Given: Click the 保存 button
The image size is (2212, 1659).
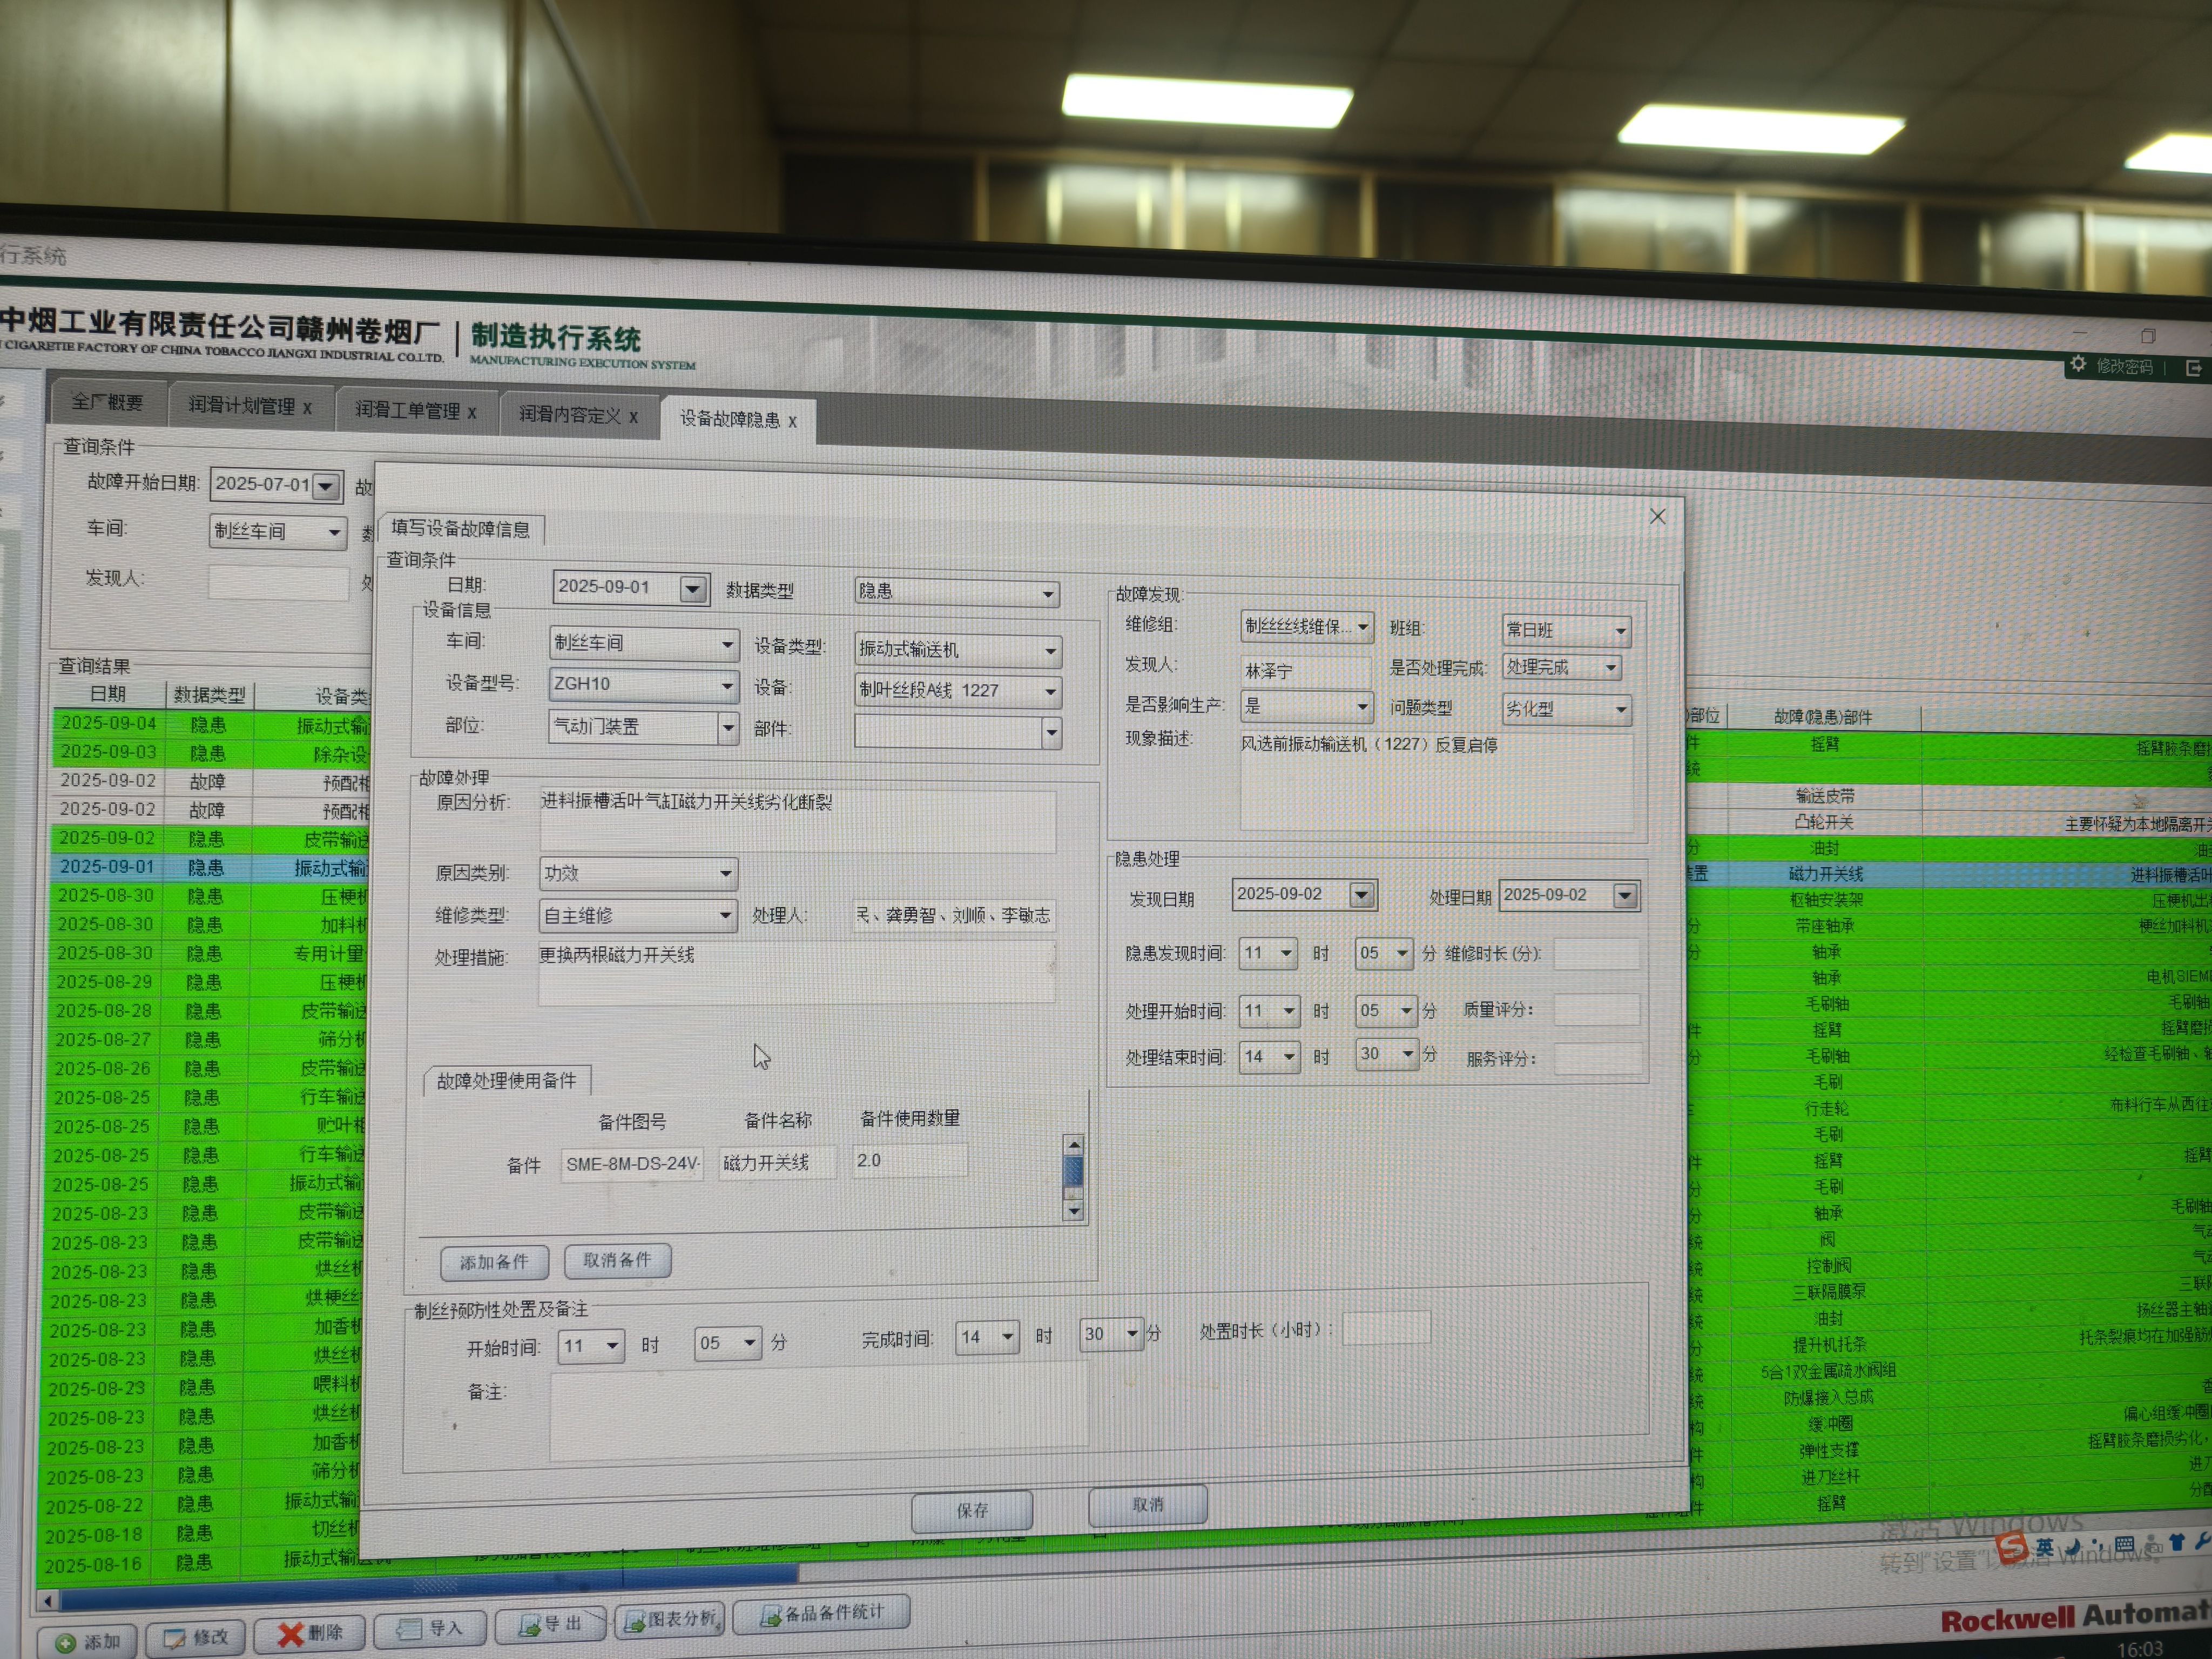Looking at the screenshot, I should coord(972,1510).
